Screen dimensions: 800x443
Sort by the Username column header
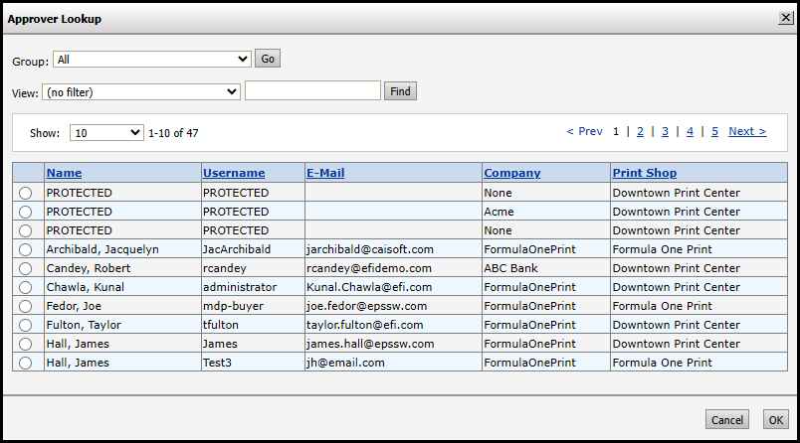[234, 173]
